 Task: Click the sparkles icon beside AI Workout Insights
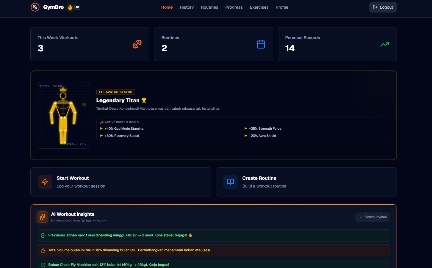(43, 217)
